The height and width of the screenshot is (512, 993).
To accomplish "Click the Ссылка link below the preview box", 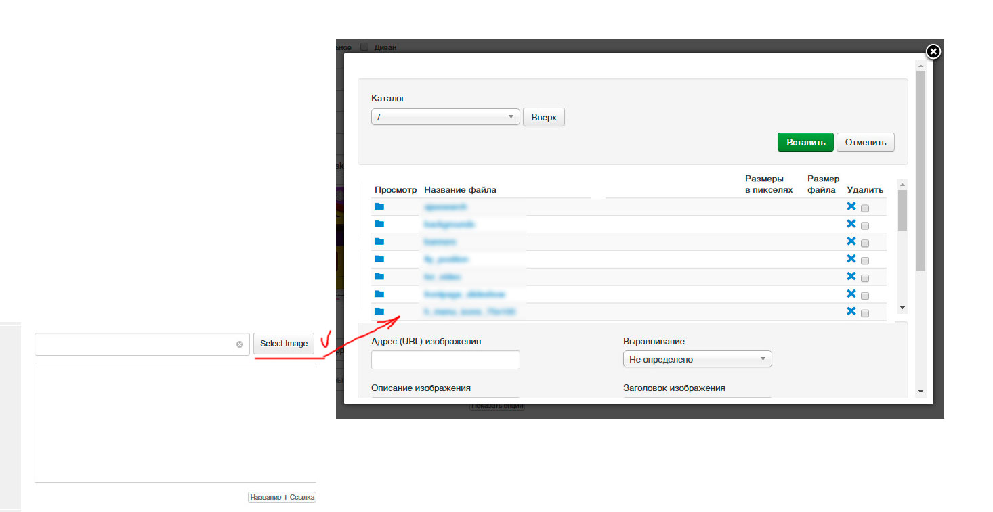I will click(302, 497).
